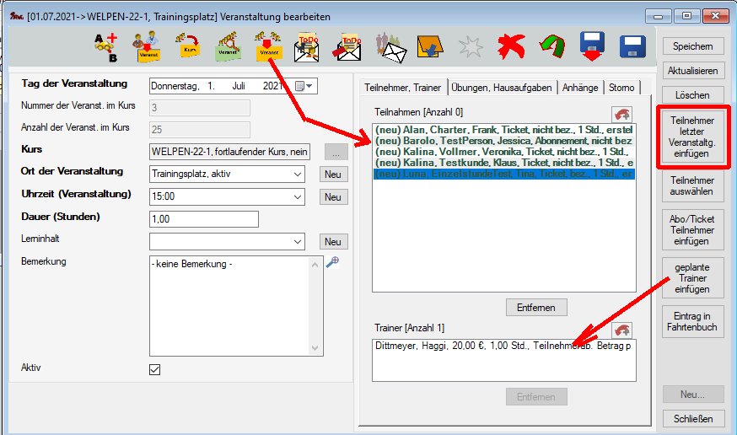Expand the Lerninhalt dropdown
This screenshot has height=435, width=737.
tap(295, 242)
